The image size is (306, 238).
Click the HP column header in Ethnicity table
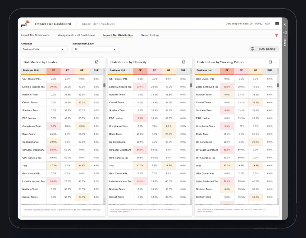(169, 70)
